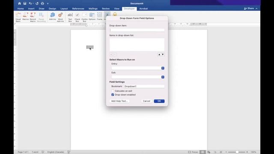This screenshot has height=154, width=274.
Task: Switch to the Layout tab
Action: [64, 9]
